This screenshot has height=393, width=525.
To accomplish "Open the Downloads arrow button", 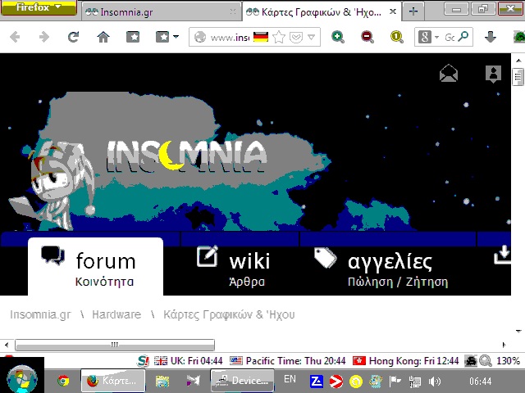I will point(491,37).
